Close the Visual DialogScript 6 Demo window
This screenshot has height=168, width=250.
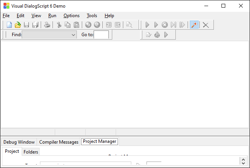[x=241, y=6]
